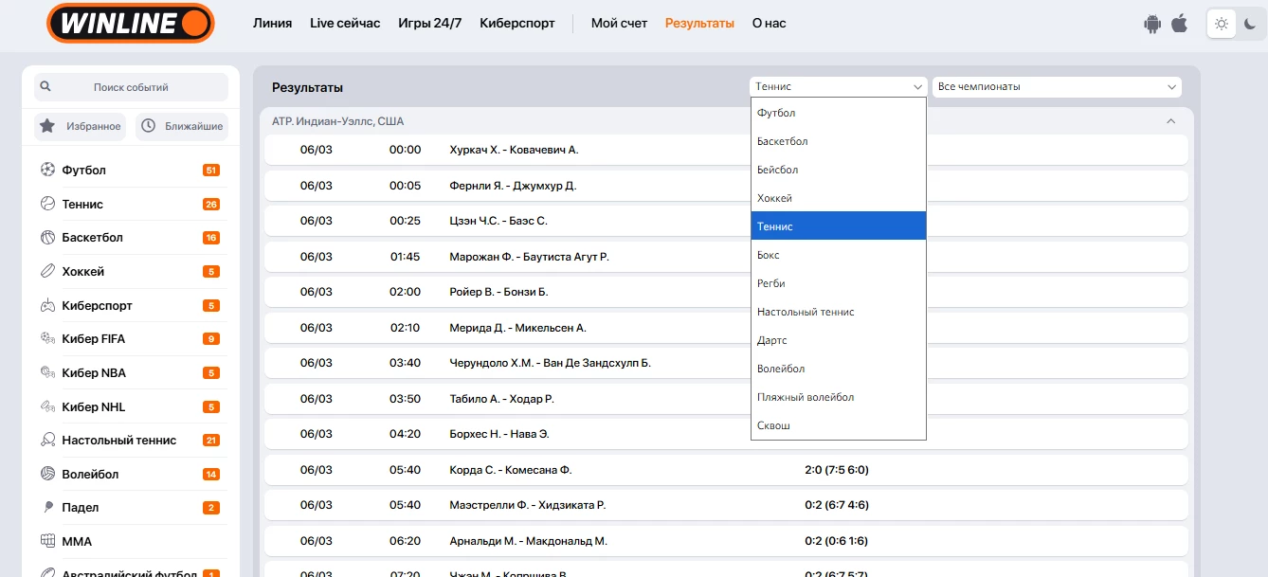Click the Winline logo

[x=131, y=23]
